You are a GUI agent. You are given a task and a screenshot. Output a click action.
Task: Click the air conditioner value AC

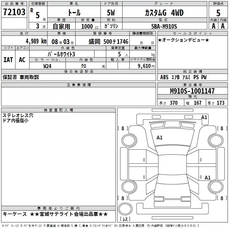coord(22,60)
